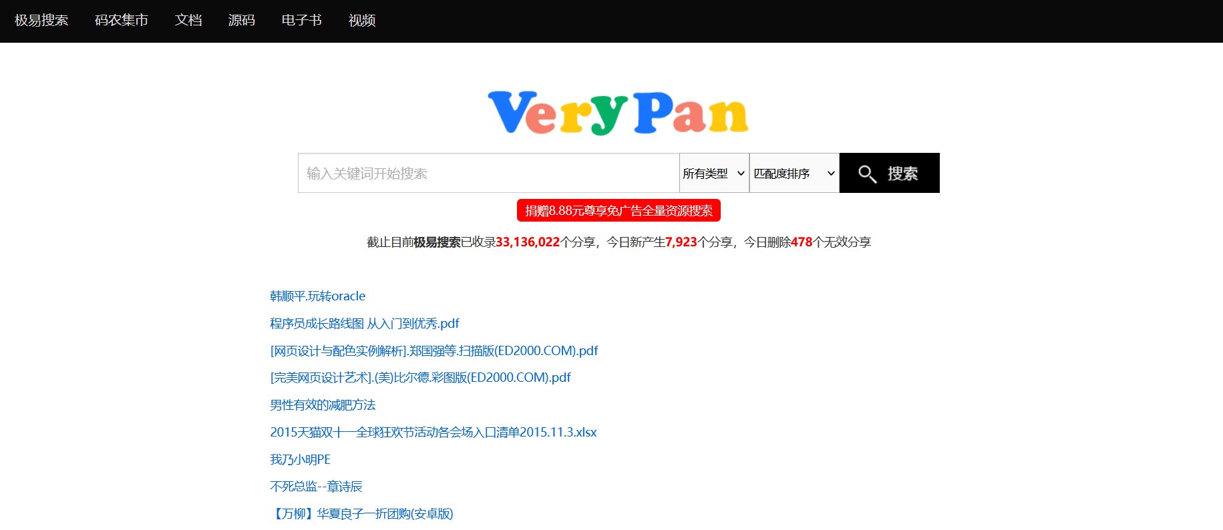Click the VeryPan logo
This screenshot has width=1223, height=530.
(x=618, y=113)
